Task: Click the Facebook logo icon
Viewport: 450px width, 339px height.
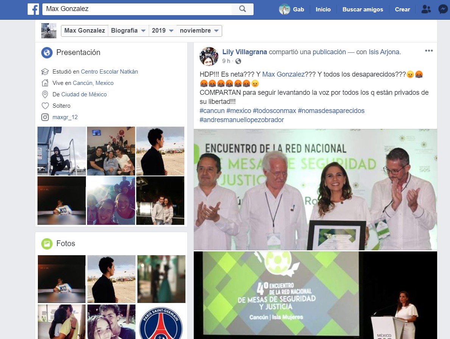Action: [x=33, y=9]
